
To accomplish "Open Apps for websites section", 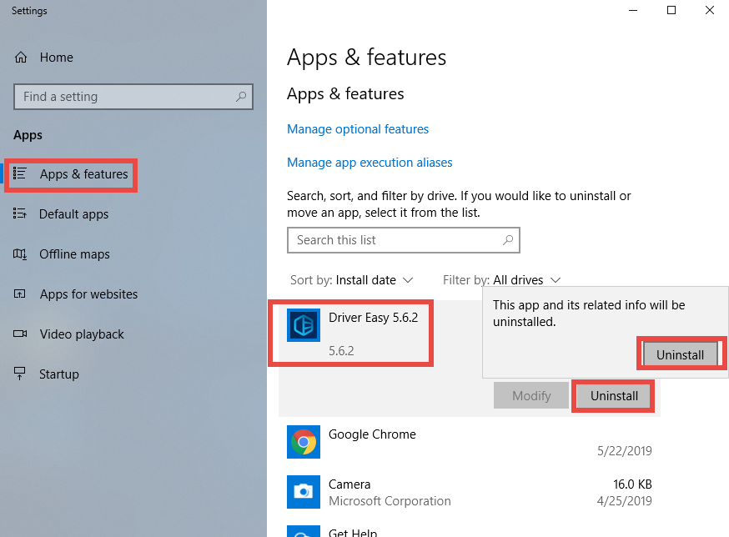I will [88, 294].
